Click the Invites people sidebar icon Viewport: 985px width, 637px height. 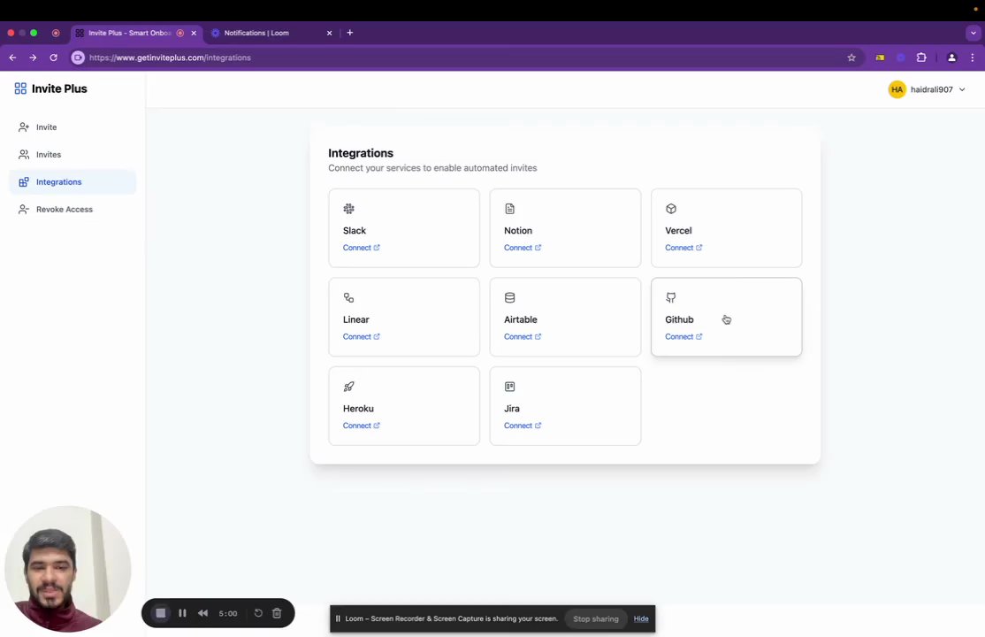[24, 155]
